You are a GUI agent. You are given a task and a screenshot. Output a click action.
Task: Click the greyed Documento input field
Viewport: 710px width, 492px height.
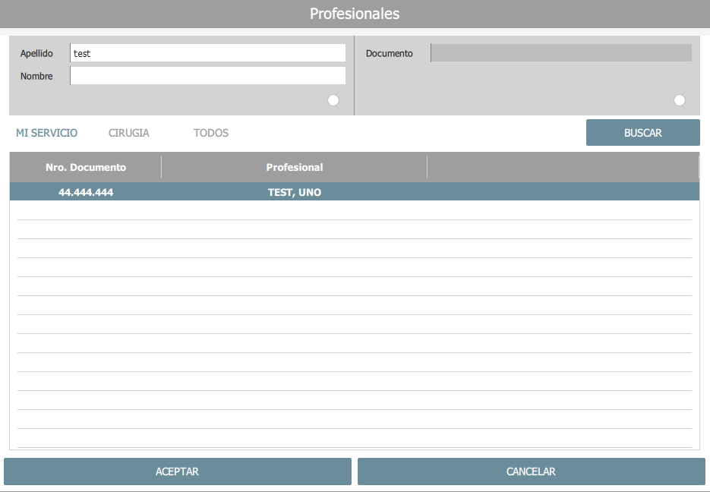(x=561, y=53)
